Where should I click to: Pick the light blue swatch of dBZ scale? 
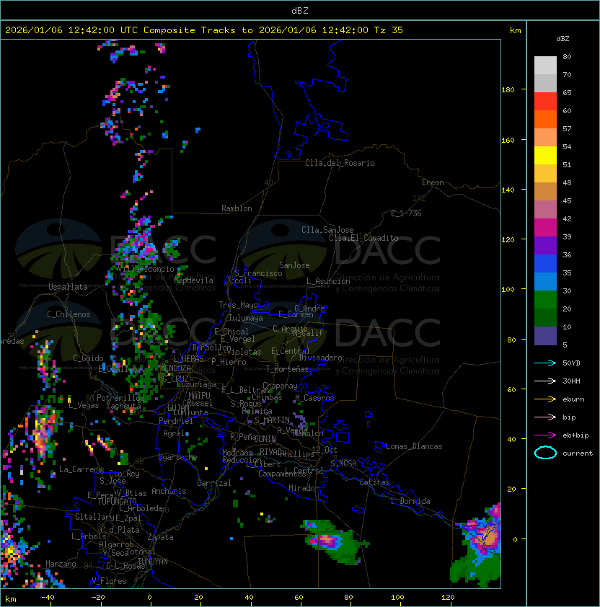pyautogui.click(x=545, y=281)
